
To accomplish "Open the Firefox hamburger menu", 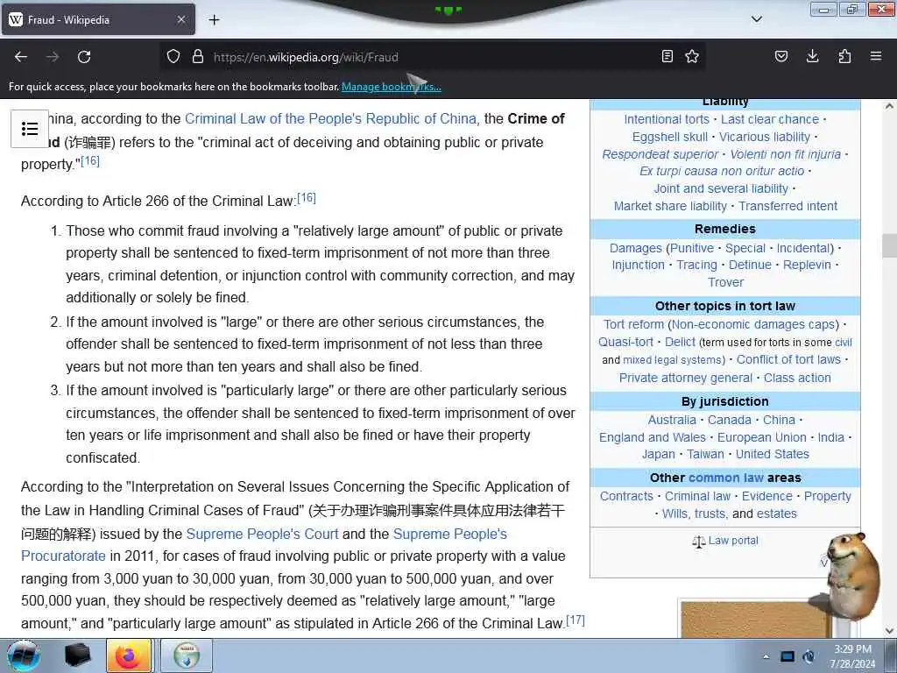I will point(876,56).
